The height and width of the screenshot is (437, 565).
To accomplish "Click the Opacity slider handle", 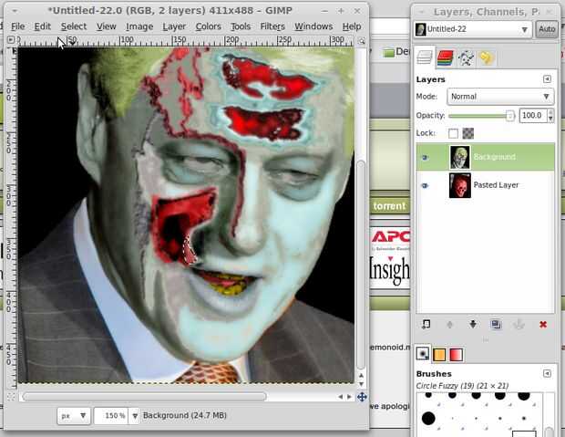I will pos(509,116).
